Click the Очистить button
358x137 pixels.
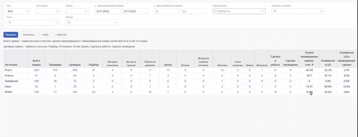[29, 35]
